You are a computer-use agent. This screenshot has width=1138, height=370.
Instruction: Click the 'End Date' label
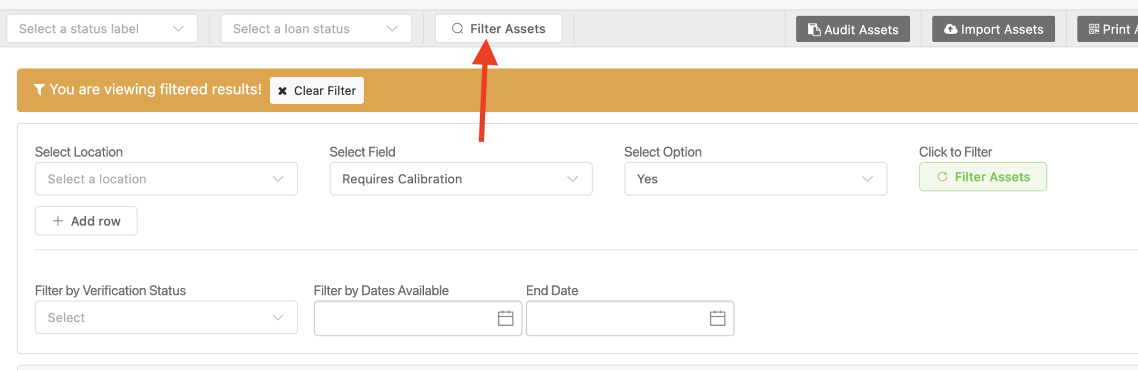(x=552, y=291)
